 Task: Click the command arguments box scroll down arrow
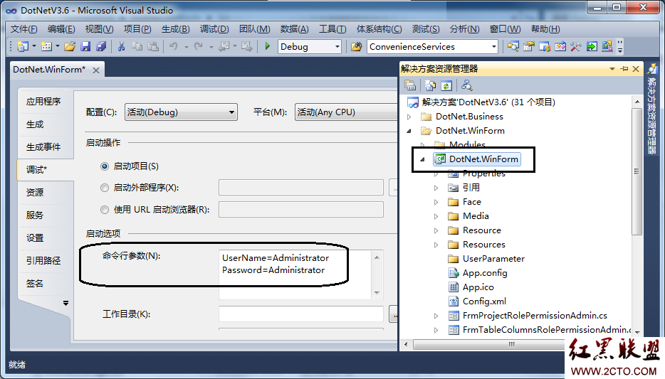tap(377, 293)
